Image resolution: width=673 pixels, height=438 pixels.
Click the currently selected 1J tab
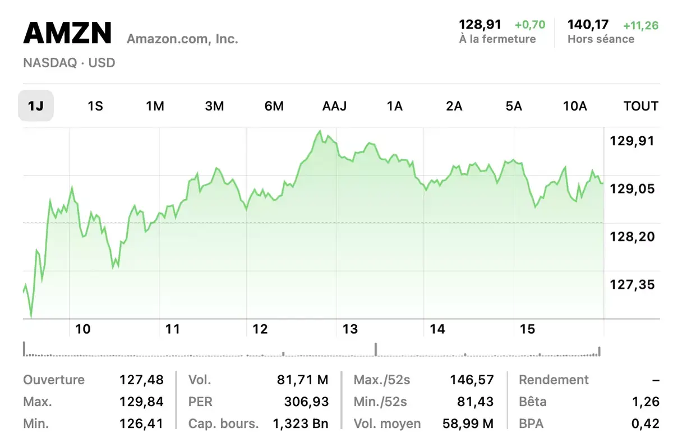[36, 106]
